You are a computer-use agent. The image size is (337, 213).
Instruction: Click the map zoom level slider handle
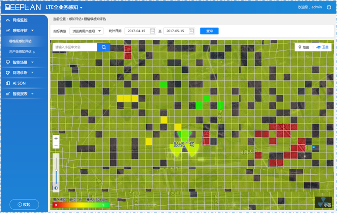[56, 170]
